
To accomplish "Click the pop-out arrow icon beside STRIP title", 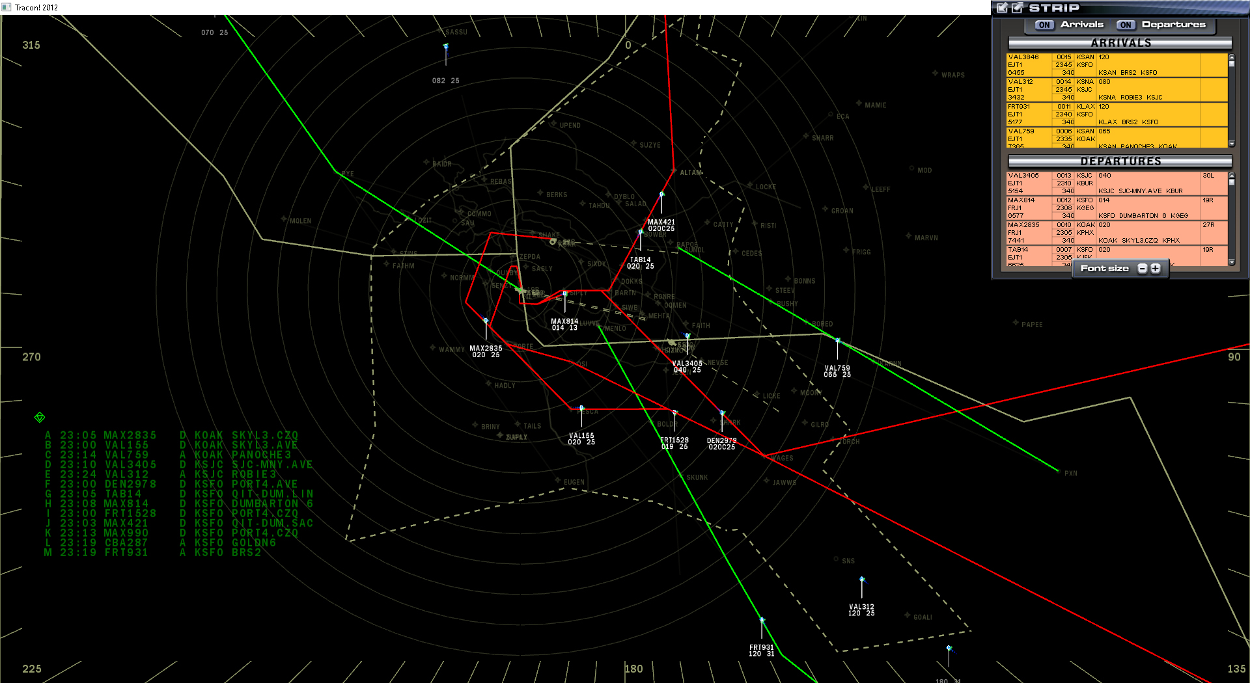I will point(1017,8).
